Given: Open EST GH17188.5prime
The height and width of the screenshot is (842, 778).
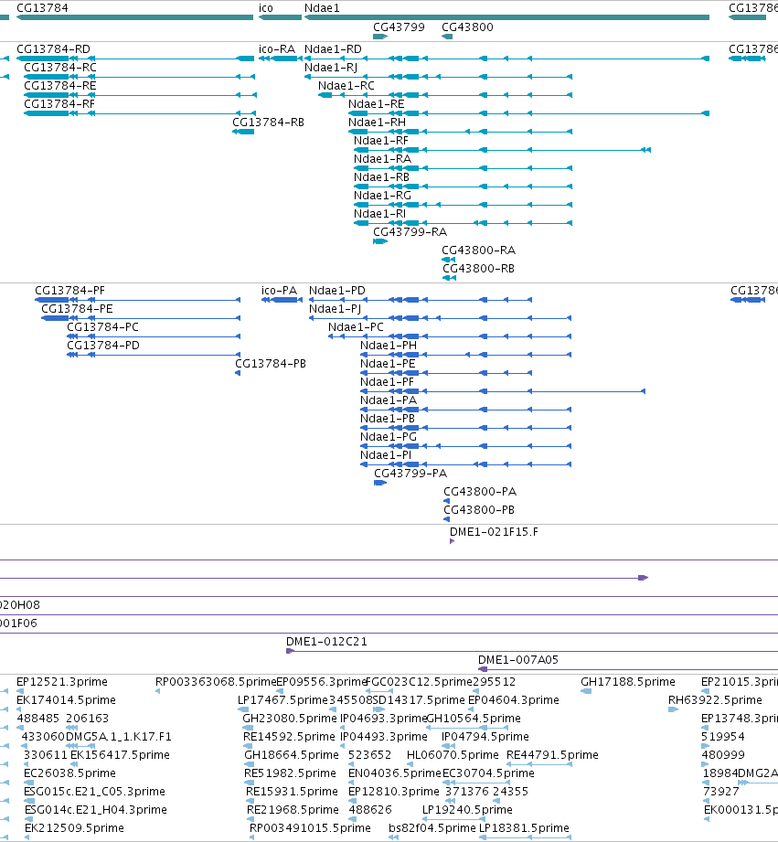Looking at the screenshot, I should pyautogui.click(x=628, y=681).
